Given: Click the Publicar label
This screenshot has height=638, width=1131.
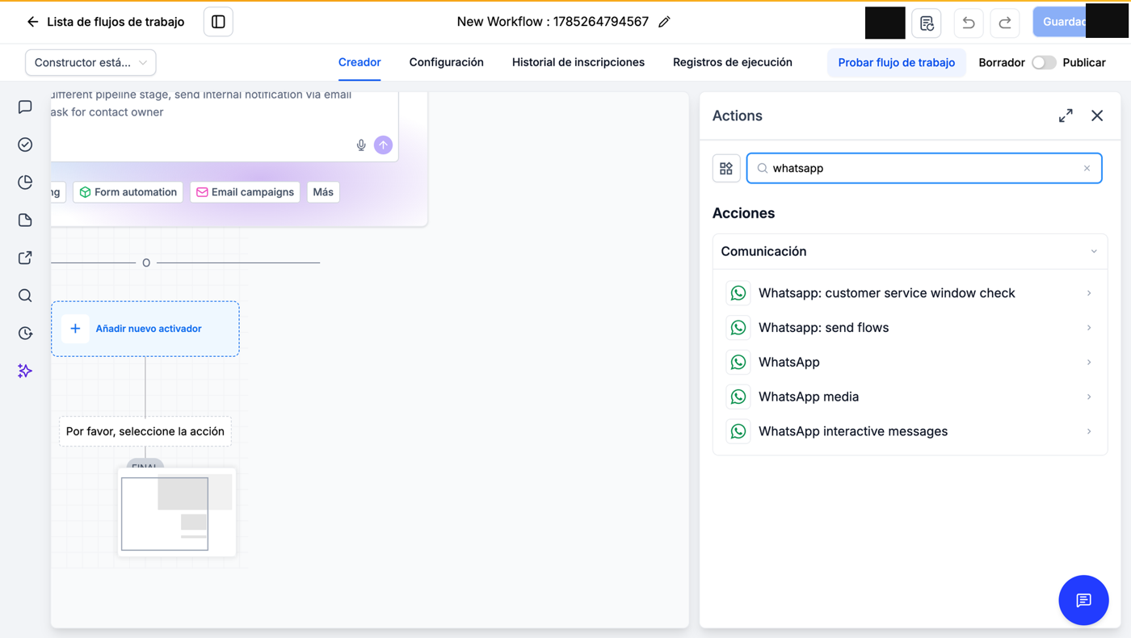Looking at the screenshot, I should pos(1084,62).
